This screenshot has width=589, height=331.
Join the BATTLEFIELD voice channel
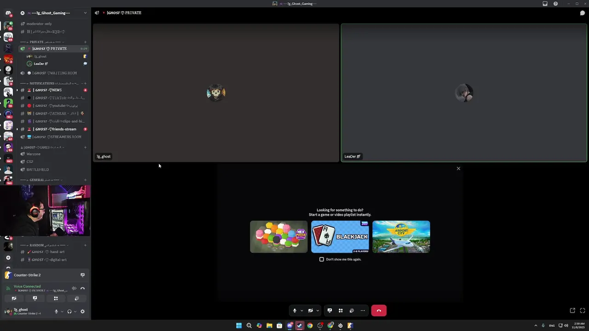point(53,170)
